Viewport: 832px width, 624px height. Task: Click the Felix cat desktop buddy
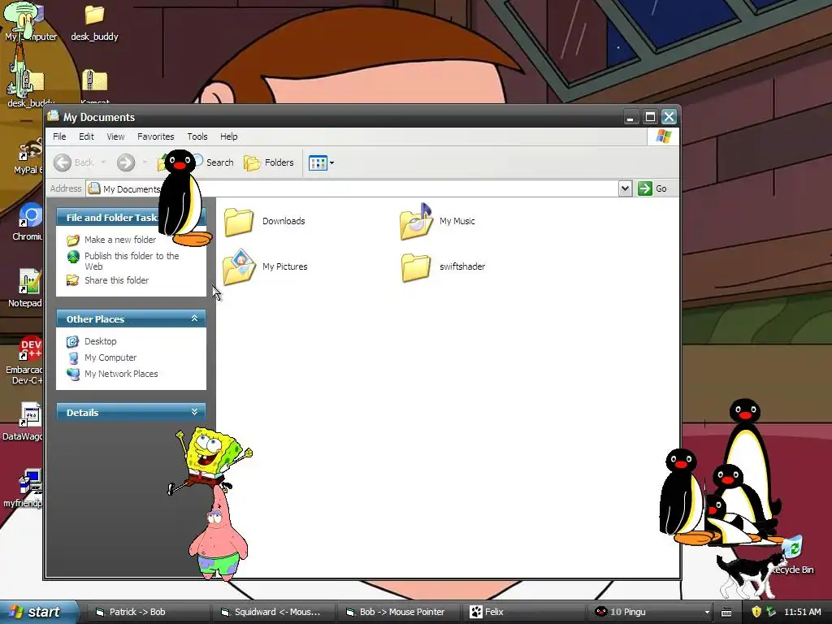coord(751,574)
